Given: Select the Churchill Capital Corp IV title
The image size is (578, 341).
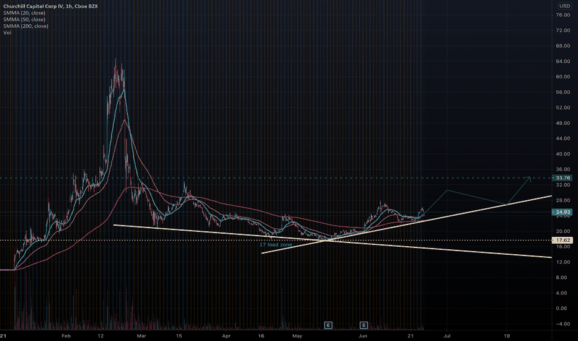Looking at the screenshot, I should (50, 6).
